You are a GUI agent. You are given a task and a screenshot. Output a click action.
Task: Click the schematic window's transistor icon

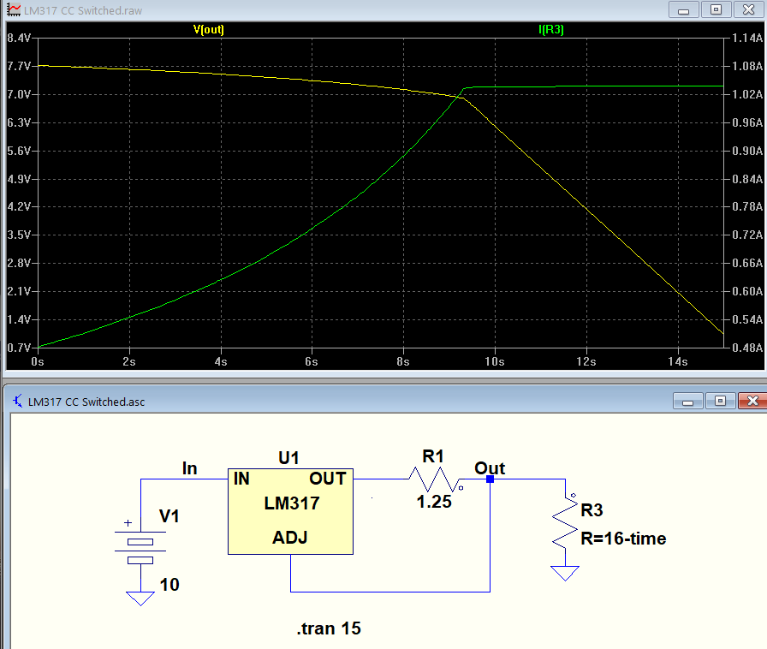click(x=18, y=402)
